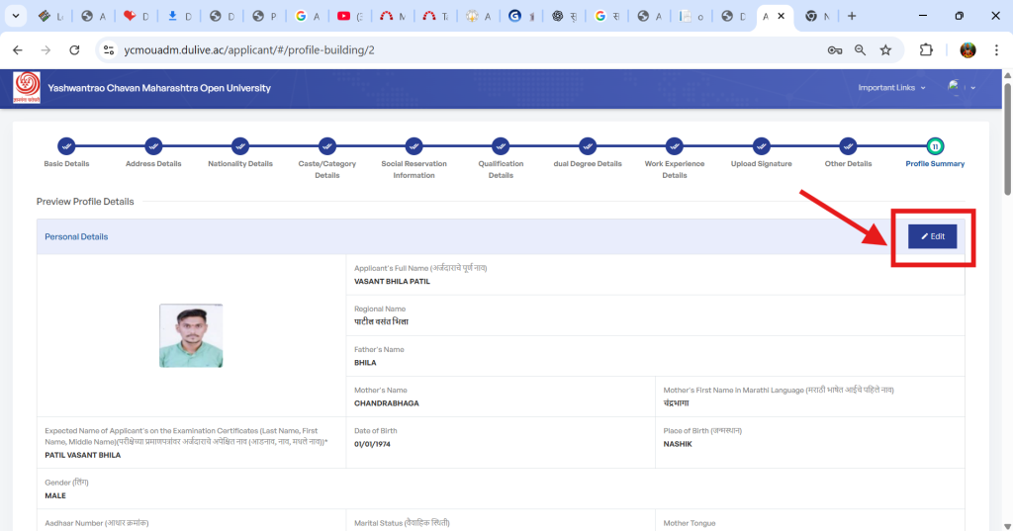Click the Profile Summary step circle
Viewport: 1013px width, 531px height.
pyautogui.click(x=935, y=145)
